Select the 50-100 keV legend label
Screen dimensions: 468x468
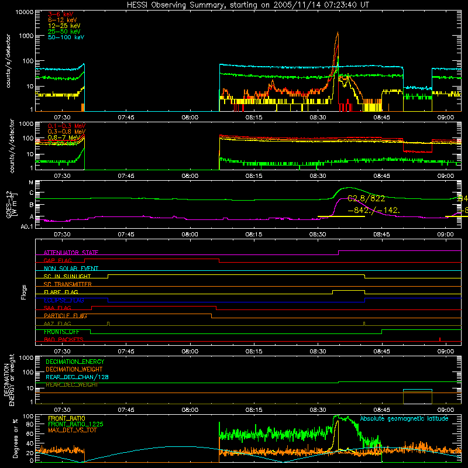[66, 37]
